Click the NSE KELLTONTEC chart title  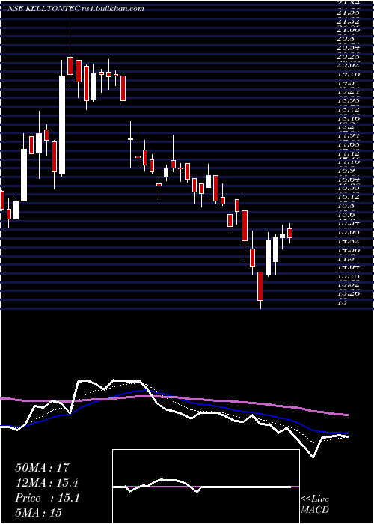pos(43,9)
